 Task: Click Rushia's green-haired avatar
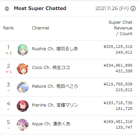pyautogui.click(x=22, y=50)
